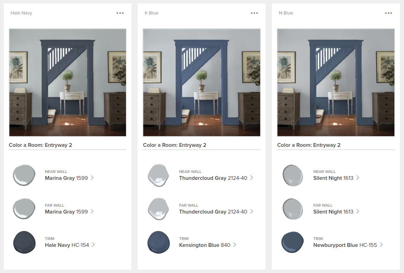Click the Newburyport Blue trim paint swatch
The image size is (404, 273).
pos(293,242)
